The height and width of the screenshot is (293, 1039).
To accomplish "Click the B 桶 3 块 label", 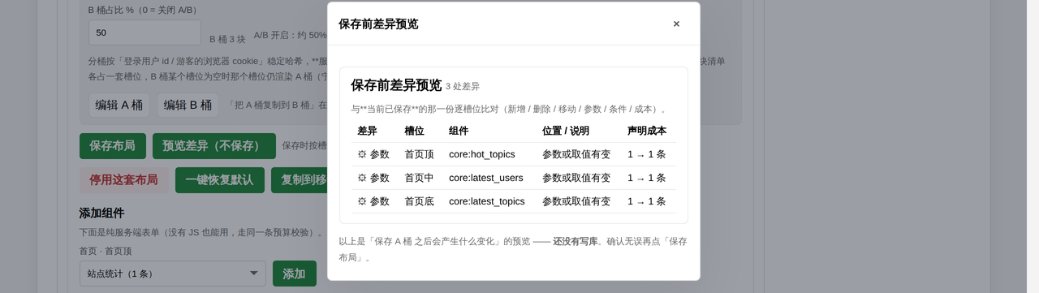I will [x=227, y=39].
